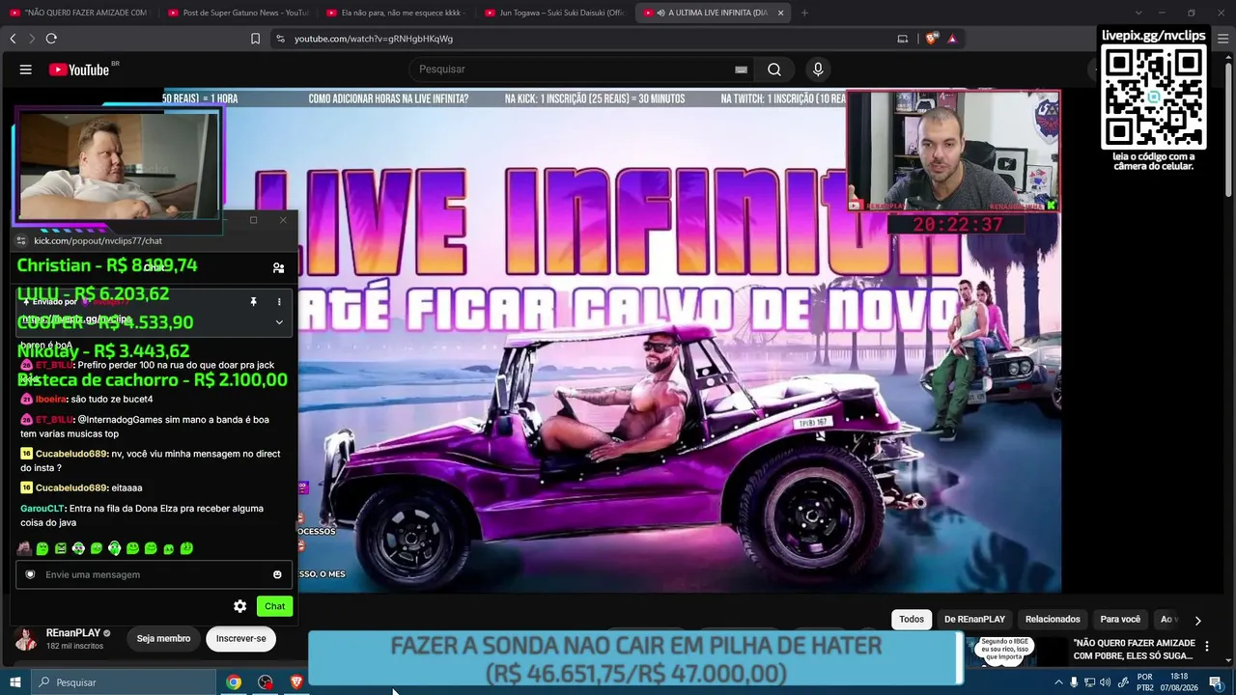Screen dimensions: 1236x695
Task: Close the 'A ULTIMA LIVE INFINITA' tab
Action: point(780,13)
